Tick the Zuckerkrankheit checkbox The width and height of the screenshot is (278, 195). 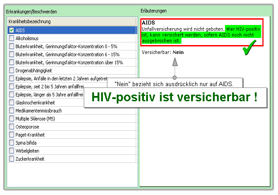pos(12,159)
